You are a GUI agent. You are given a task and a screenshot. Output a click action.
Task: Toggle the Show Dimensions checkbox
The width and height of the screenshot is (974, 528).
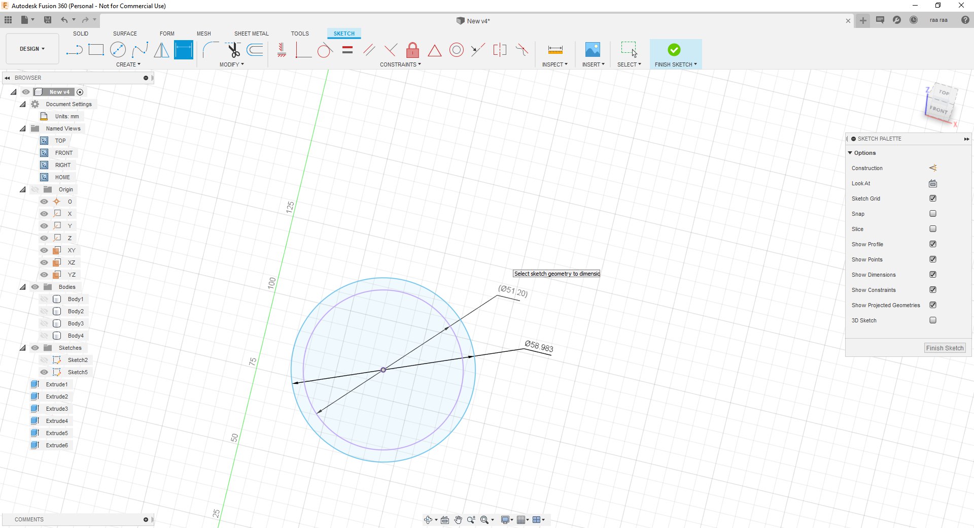pyautogui.click(x=932, y=275)
